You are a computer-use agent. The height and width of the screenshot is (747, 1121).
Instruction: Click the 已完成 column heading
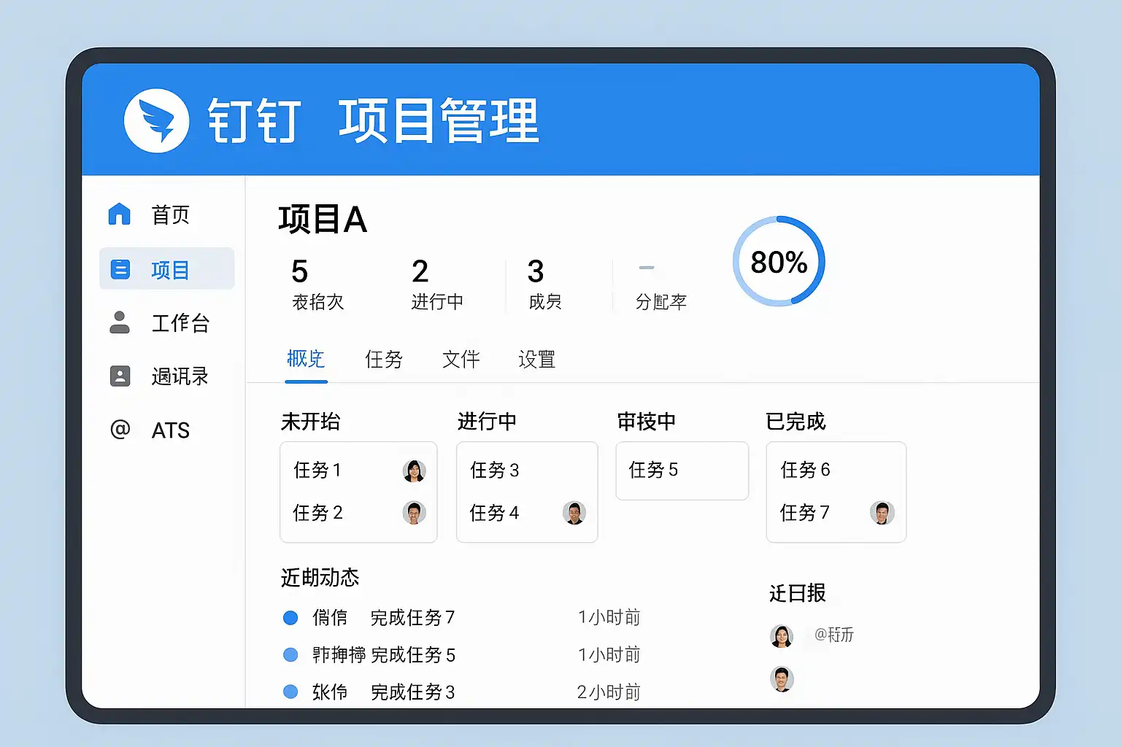pos(796,422)
